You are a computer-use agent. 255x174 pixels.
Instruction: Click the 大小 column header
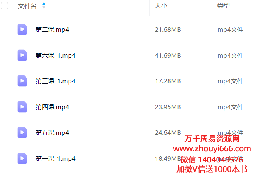161,6
